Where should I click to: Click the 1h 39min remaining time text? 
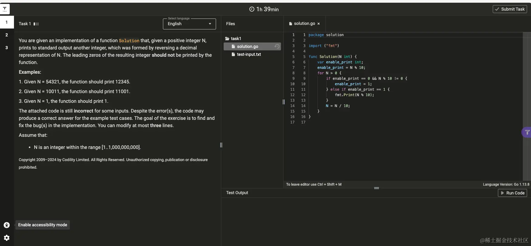[267, 9]
